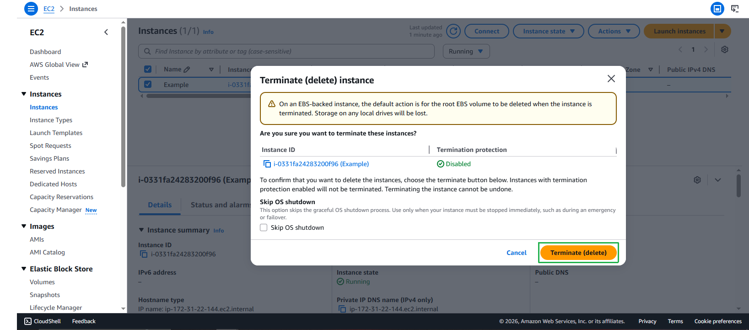Click the blue circular panel icon in header
Viewport: 749px width, 330px height.
(717, 9)
